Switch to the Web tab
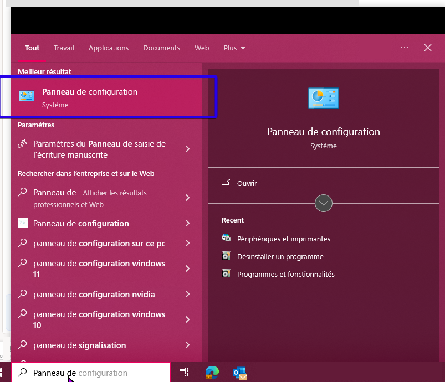This screenshot has height=382, width=445. point(202,48)
